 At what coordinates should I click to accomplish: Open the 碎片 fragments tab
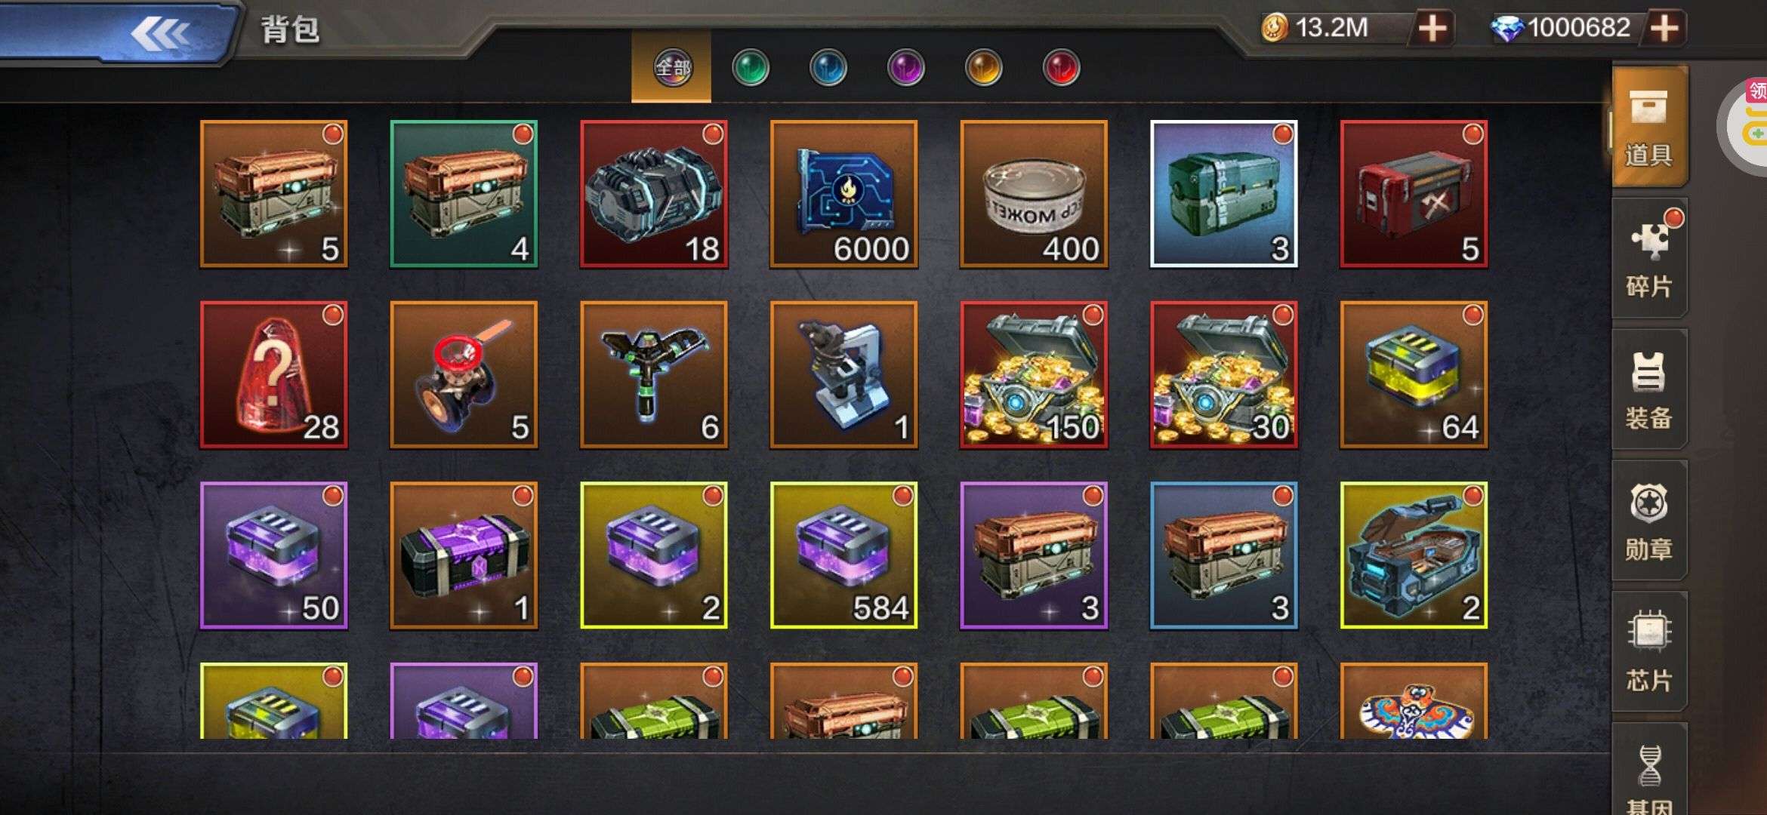pos(1649,258)
